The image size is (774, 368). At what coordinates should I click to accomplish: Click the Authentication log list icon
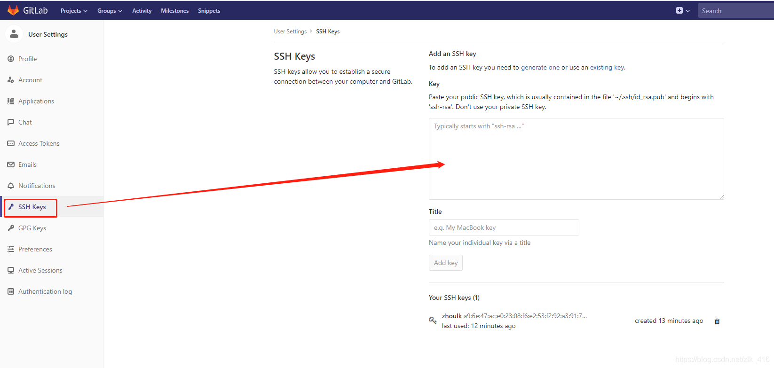11,291
